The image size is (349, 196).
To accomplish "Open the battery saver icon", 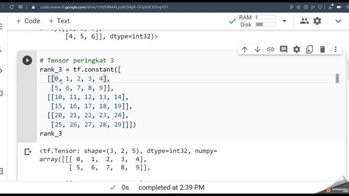I will [339, 7].
